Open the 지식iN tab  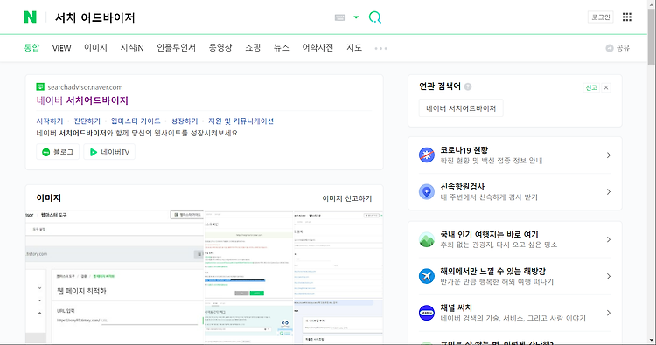click(x=132, y=48)
